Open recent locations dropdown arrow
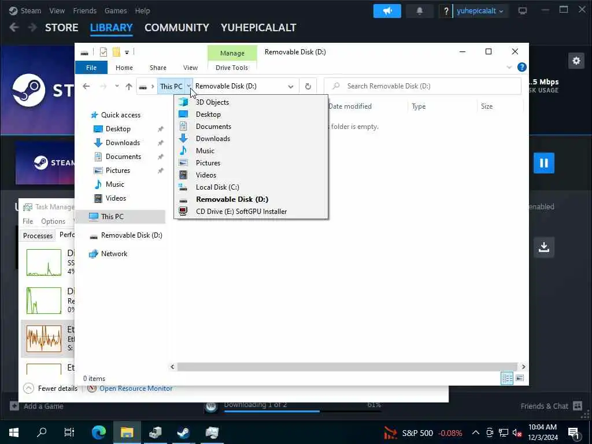The height and width of the screenshot is (444, 592). click(117, 87)
